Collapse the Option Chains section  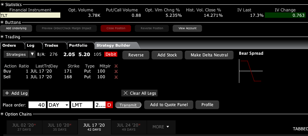3,114
